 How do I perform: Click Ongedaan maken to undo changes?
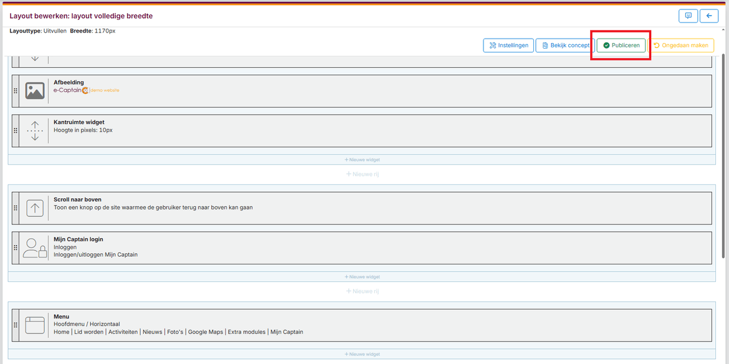click(x=680, y=45)
